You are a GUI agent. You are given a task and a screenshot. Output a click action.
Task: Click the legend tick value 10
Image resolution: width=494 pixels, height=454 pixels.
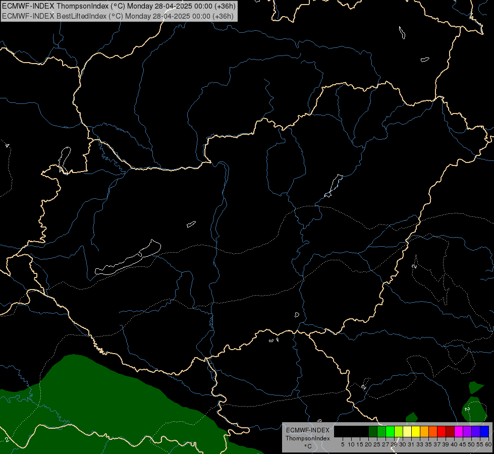pos(351,444)
